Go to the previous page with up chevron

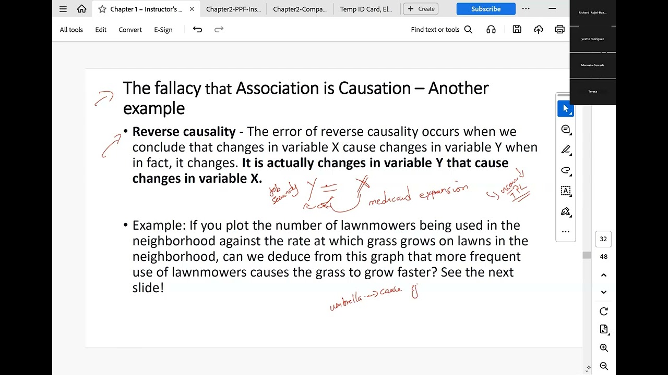[604, 275]
